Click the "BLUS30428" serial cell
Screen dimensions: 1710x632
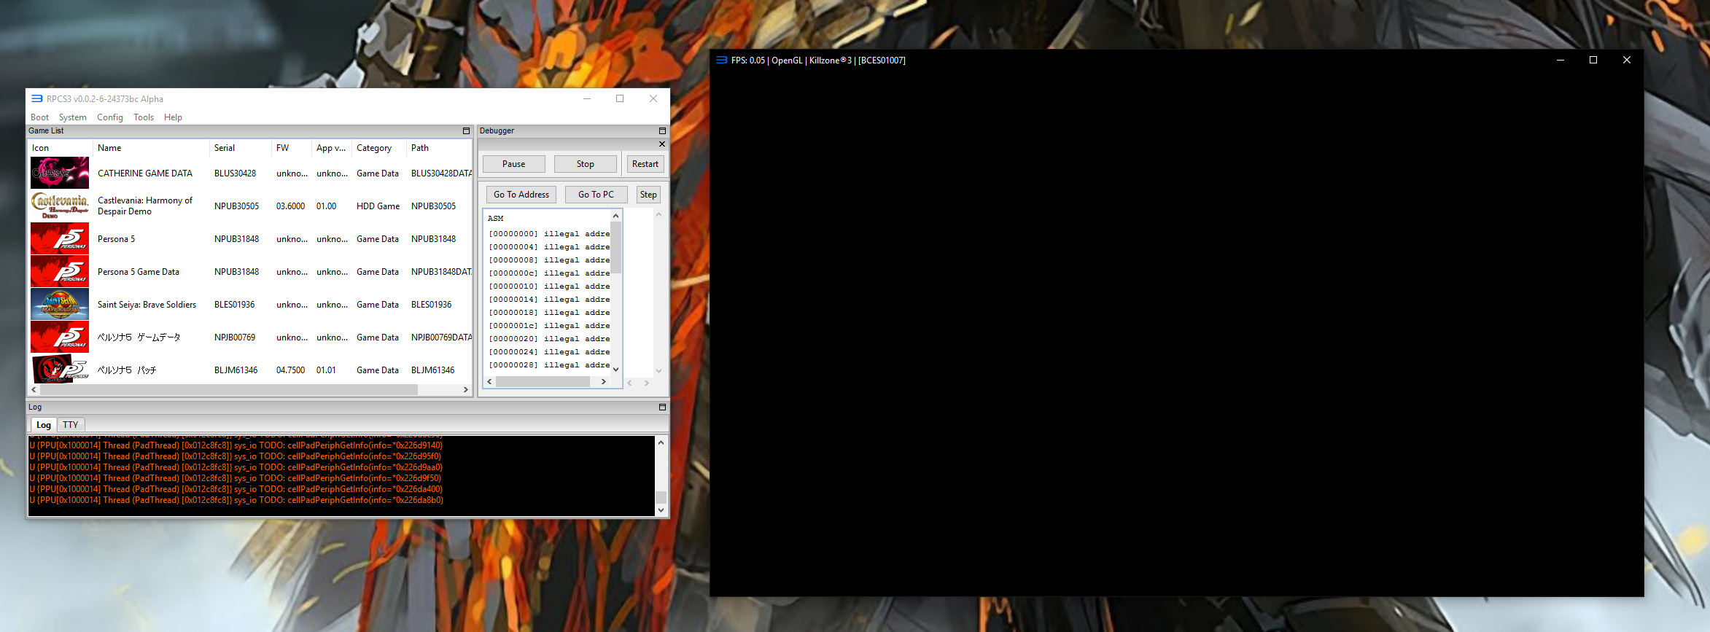[235, 173]
